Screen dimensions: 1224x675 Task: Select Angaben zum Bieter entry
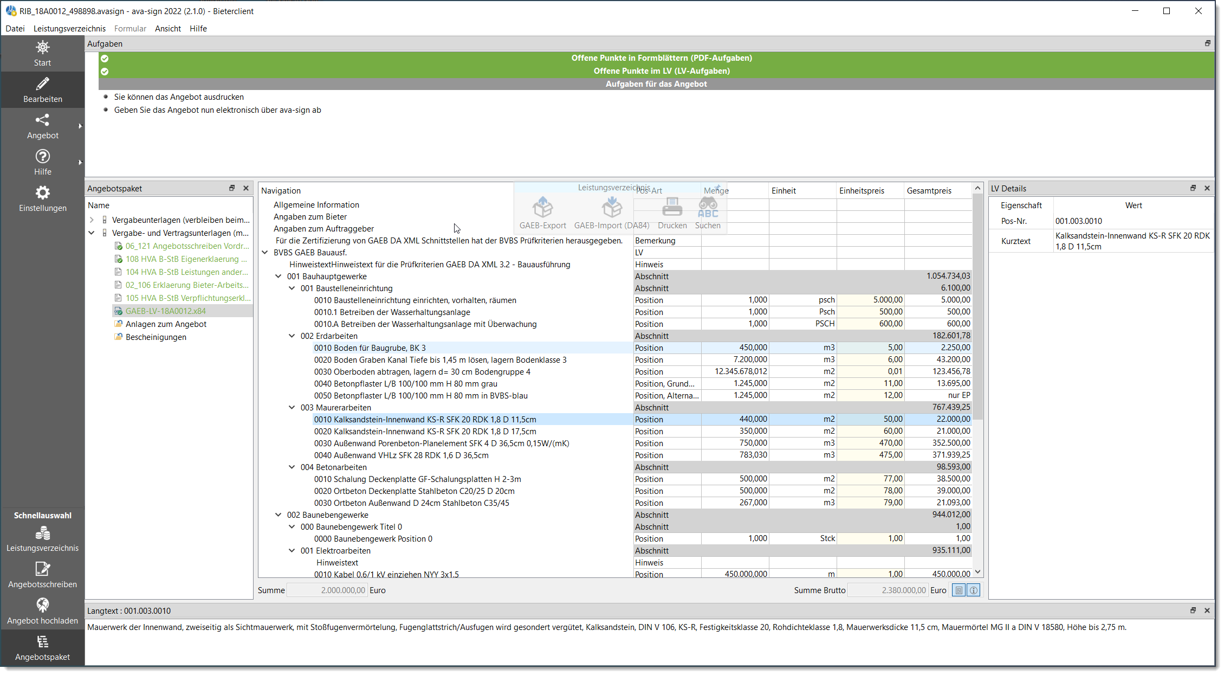(x=310, y=217)
